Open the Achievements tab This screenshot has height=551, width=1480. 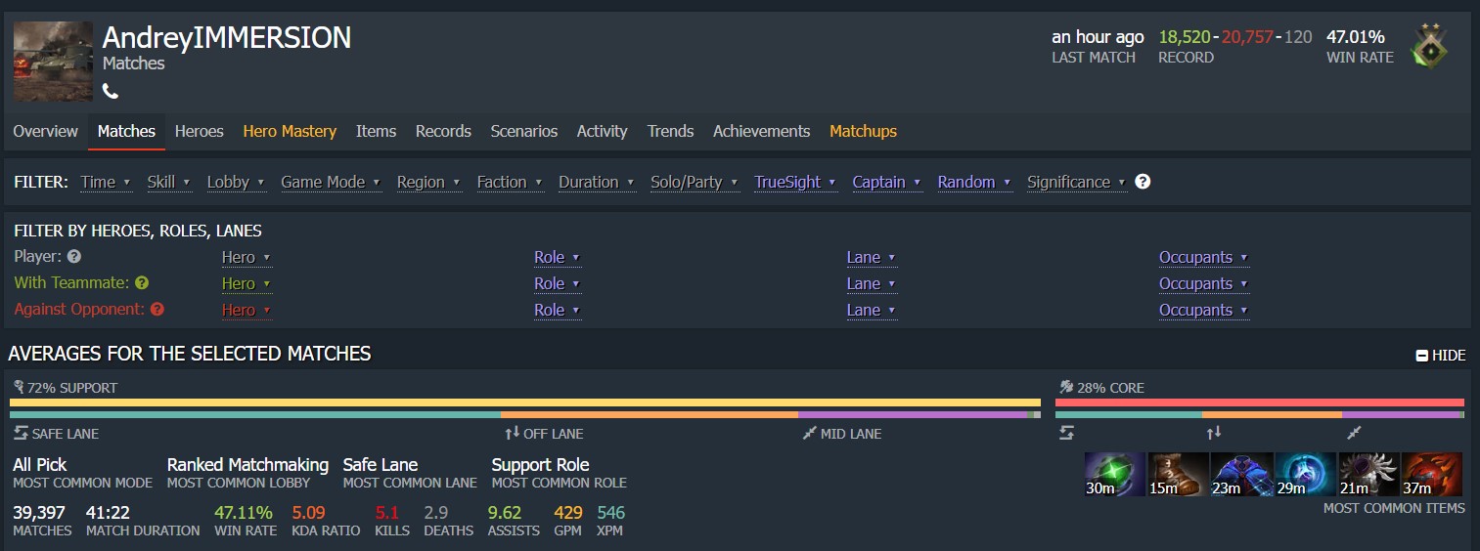click(761, 131)
